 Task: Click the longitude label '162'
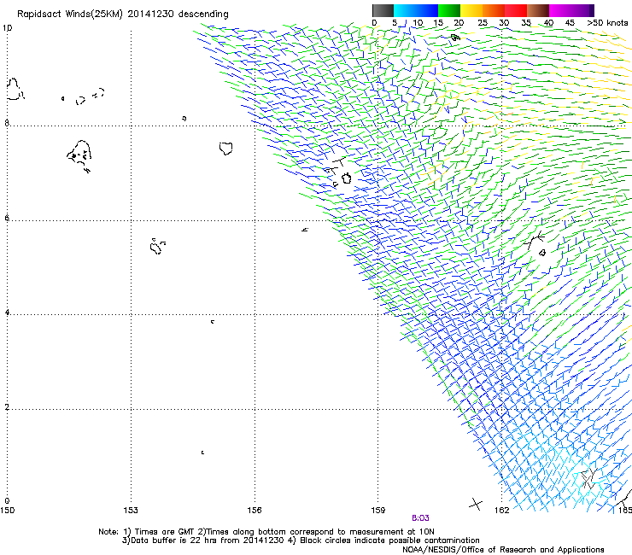[x=502, y=511]
